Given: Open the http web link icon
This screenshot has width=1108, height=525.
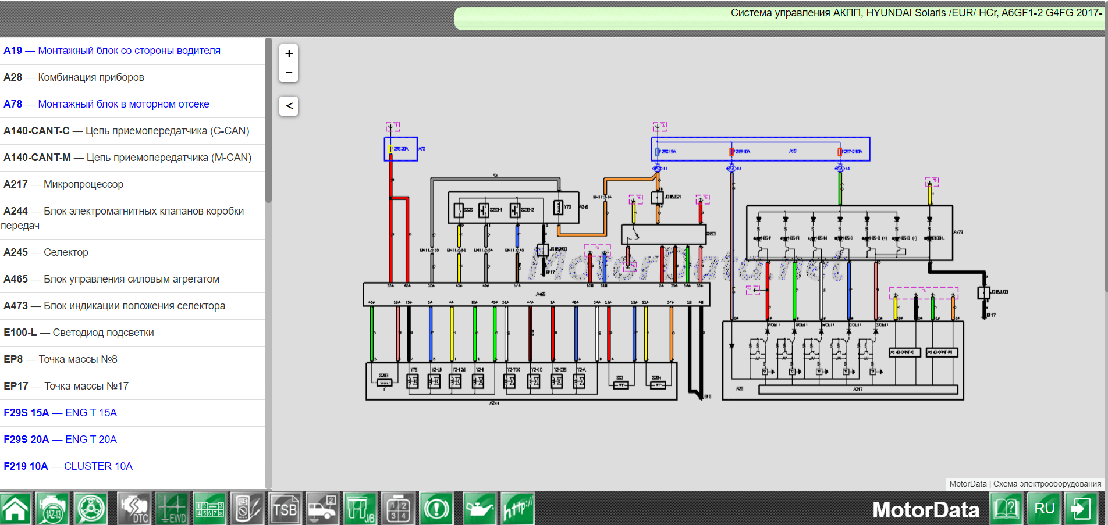Looking at the screenshot, I should tap(517, 509).
